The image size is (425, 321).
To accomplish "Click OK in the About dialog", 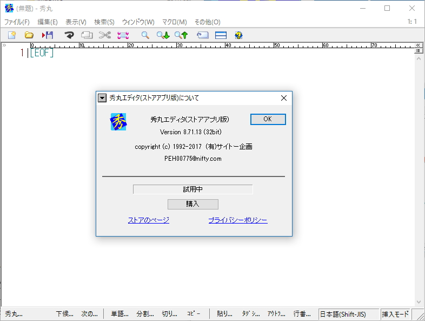I will tap(268, 119).
